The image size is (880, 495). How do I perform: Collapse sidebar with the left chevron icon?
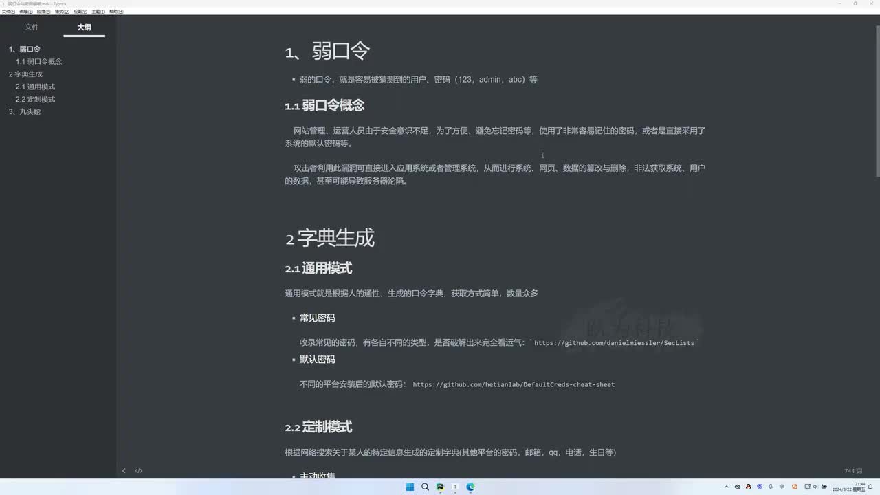[x=124, y=471]
